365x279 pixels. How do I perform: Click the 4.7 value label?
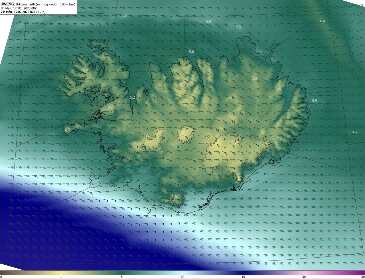[x=355, y=132]
